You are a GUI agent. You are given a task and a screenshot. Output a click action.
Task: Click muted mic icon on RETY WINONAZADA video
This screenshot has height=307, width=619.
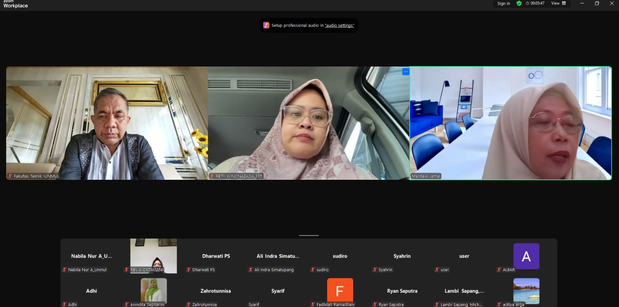point(212,176)
